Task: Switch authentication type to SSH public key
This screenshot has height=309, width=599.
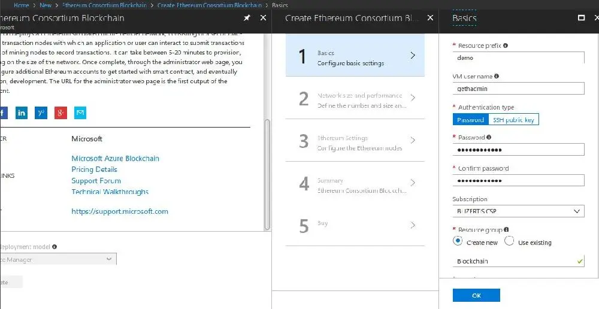Action: (513, 120)
